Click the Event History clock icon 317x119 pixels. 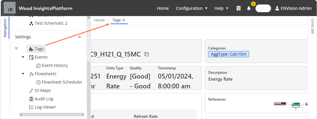[x=39, y=66]
